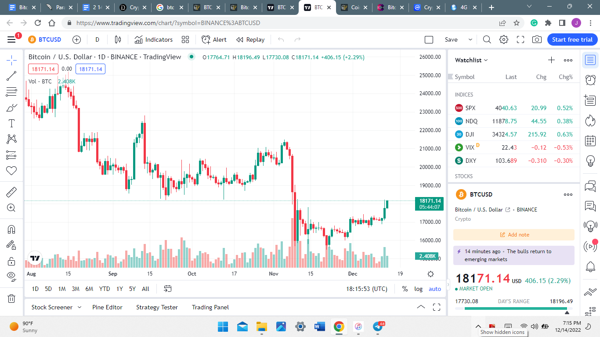Open the indicator templates grid
Screen dimensions: 600x337
coord(185,39)
